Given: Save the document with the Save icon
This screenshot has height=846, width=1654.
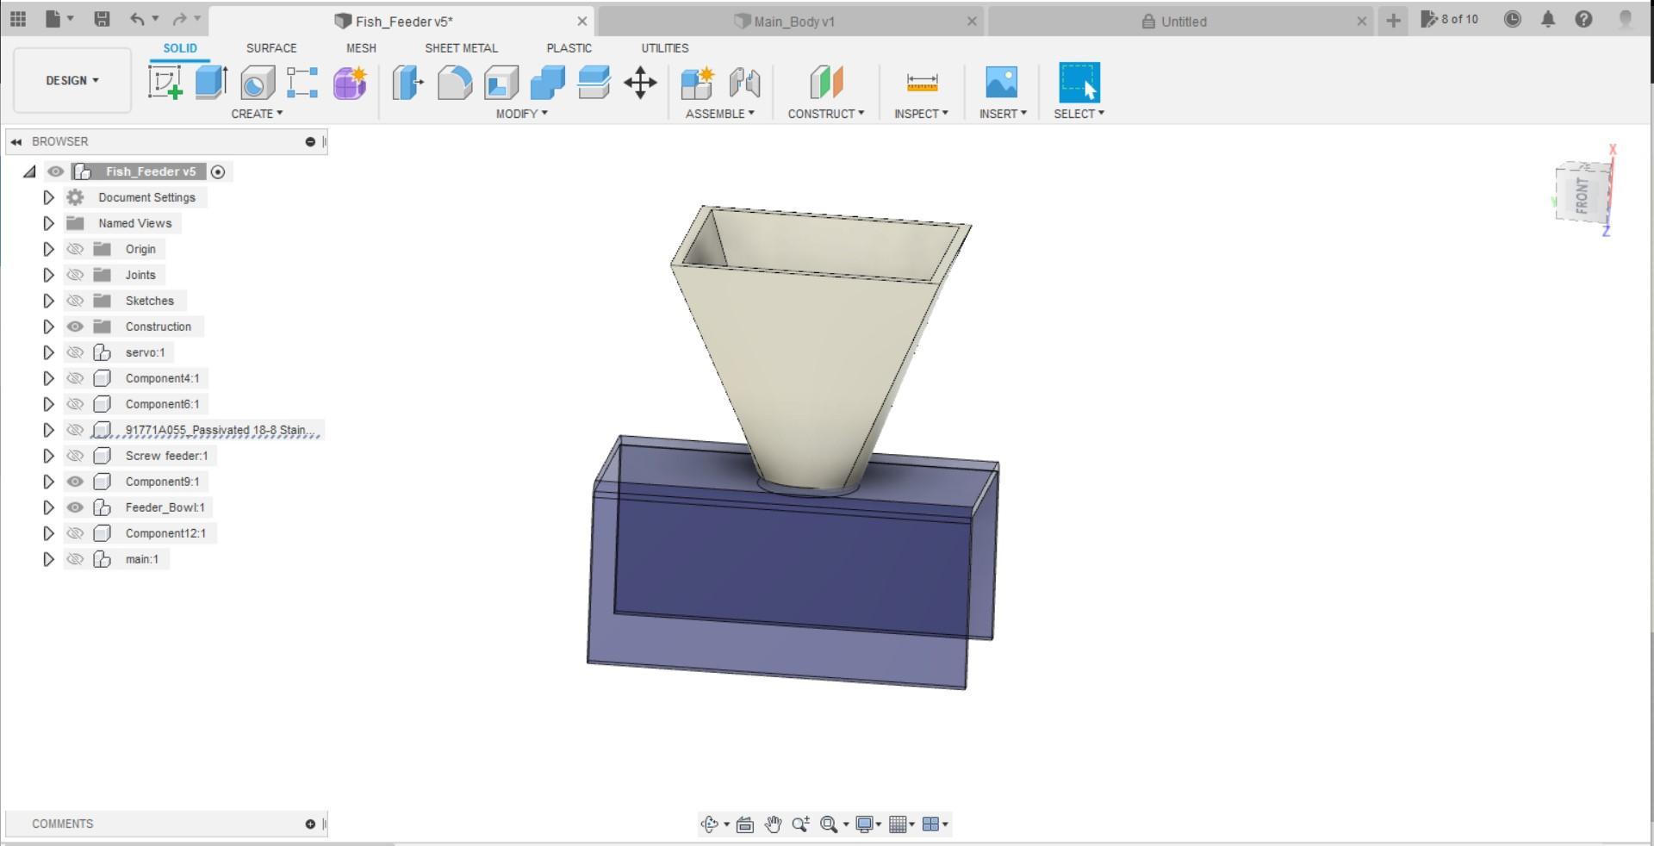Looking at the screenshot, I should (102, 19).
